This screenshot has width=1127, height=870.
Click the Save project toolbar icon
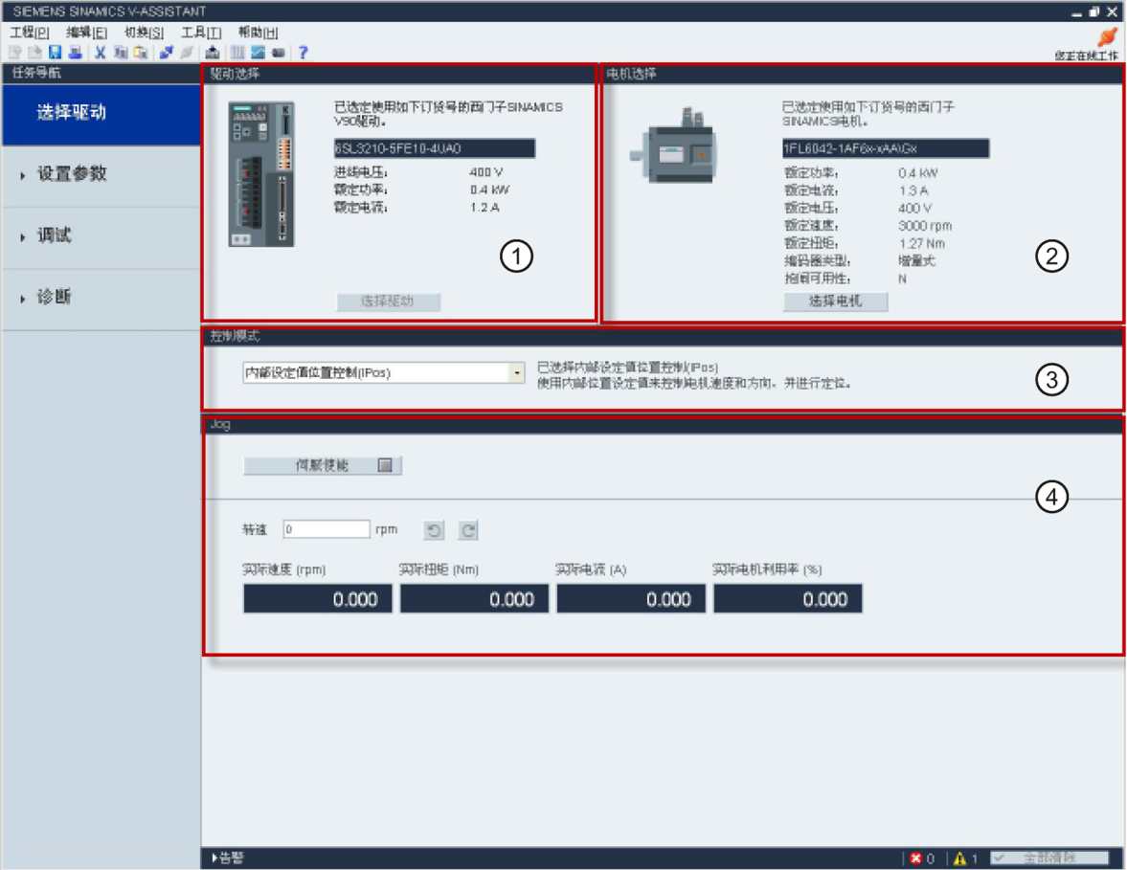[x=55, y=53]
